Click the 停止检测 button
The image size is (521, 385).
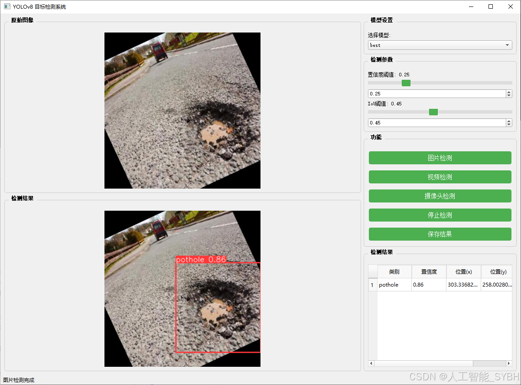(x=440, y=215)
